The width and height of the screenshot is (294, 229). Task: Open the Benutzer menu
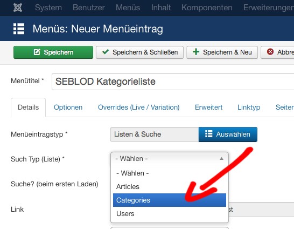pos(89,8)
